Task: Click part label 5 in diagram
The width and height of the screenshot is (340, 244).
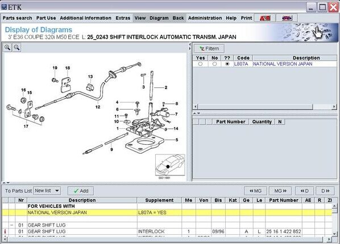Action: click(x=177, y=140)
